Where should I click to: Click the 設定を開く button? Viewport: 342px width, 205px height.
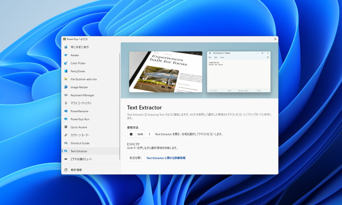[x=136, y=158]
